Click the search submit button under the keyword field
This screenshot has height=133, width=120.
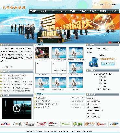click(x=102, y=55)
